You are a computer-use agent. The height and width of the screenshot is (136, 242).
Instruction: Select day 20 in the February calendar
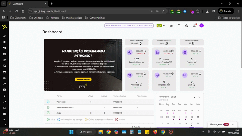tap(192, 123)
